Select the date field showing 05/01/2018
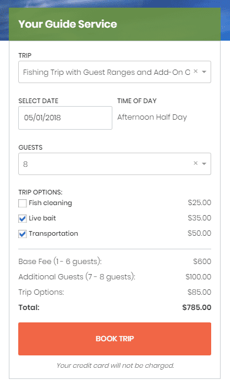Image resolution: width=230 pixels, height=389 pixels. (x=65, y=118)
